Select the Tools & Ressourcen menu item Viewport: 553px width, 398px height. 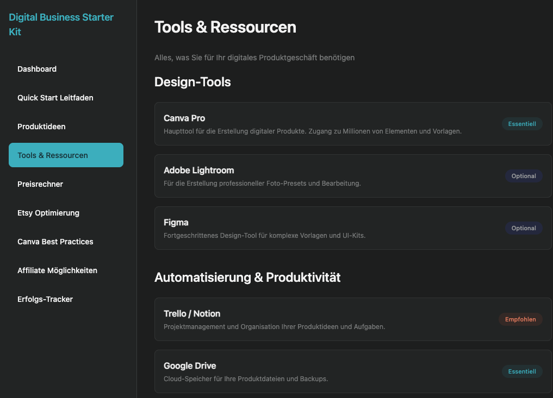click(x=66, y=155)
